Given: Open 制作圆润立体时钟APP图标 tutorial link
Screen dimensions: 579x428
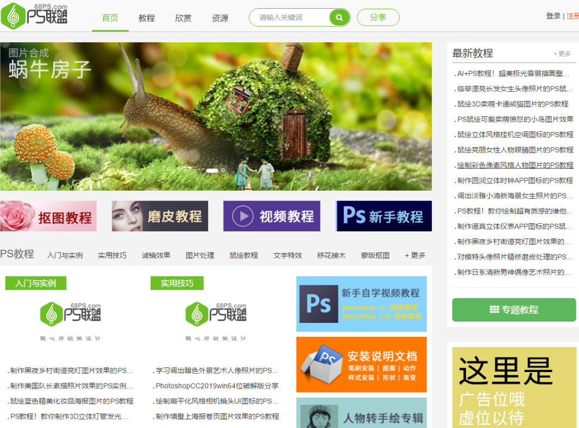Looking at the screenshot, I should click(514, 180).
